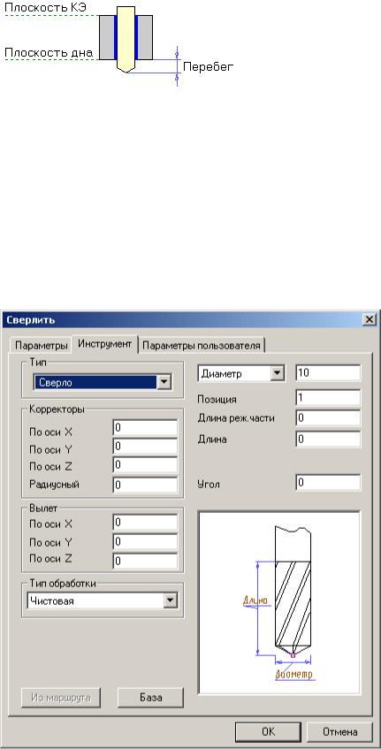Open the Параметры пользователя tab

click(x=201, y=346)
